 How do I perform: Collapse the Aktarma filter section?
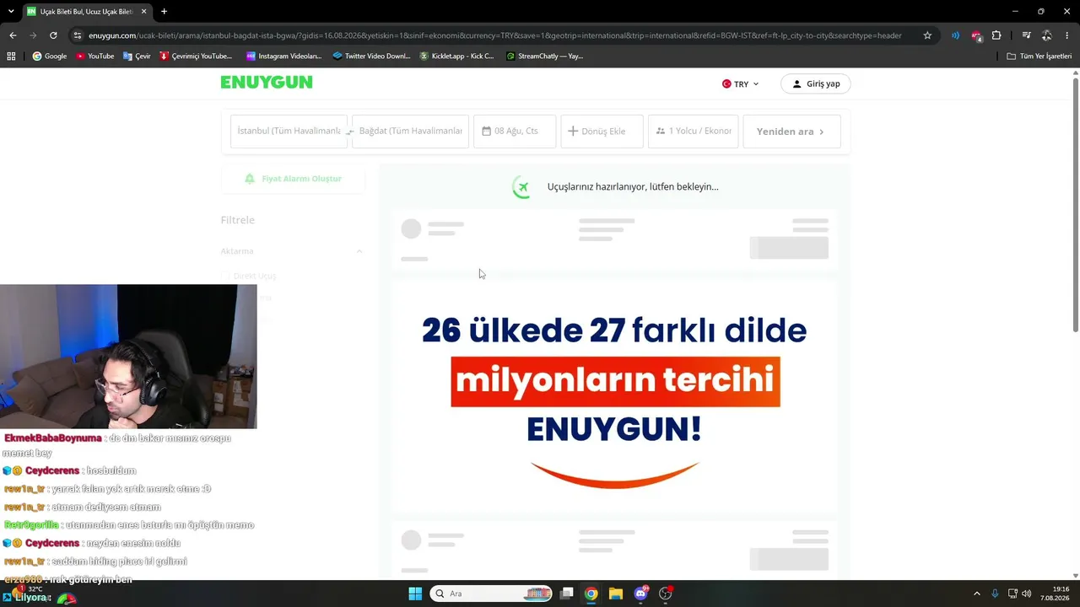pos(359,251)
